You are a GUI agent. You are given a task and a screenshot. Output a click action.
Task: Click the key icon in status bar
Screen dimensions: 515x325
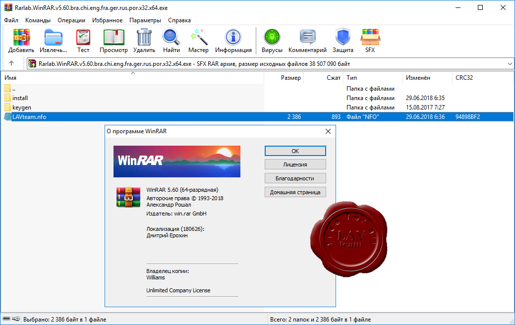[x=16, y=319]
